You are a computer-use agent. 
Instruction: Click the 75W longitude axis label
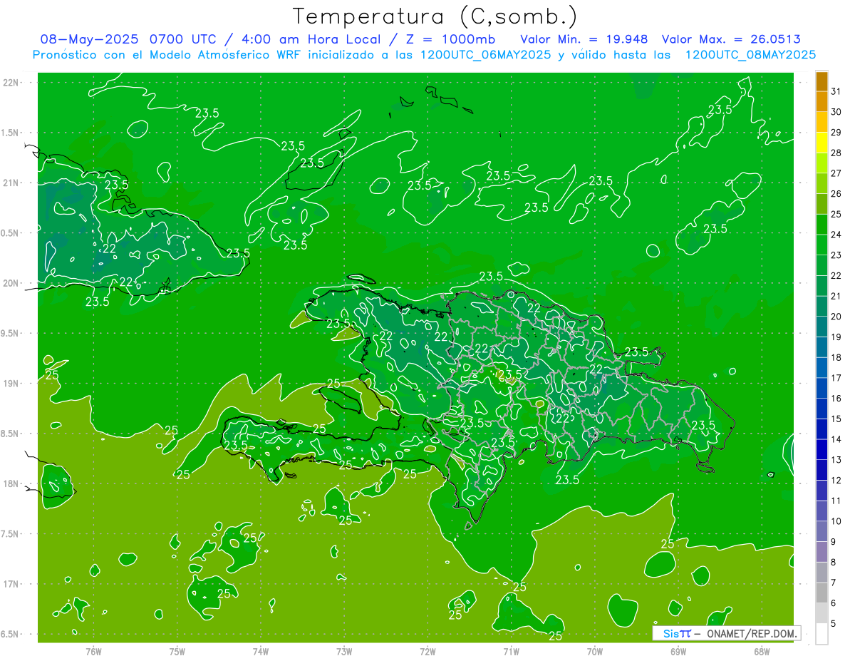tap(177, 652)
